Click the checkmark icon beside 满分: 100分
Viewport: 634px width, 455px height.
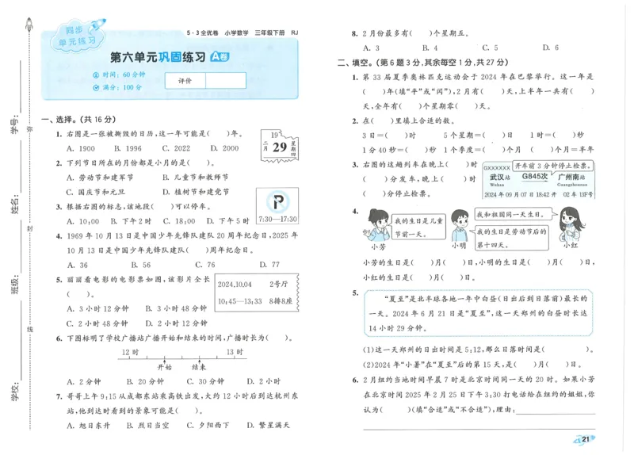click(x=96, y=87)
